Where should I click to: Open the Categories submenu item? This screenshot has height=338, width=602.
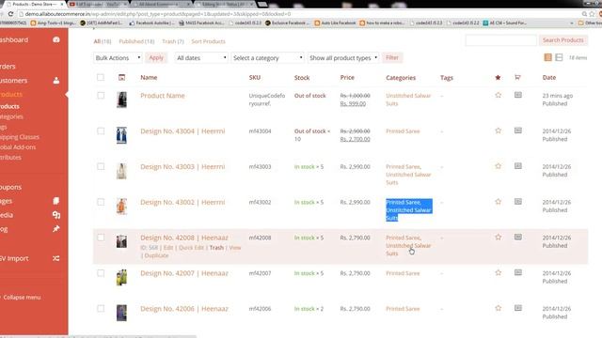pyautogui.click(x=11, y=116)
